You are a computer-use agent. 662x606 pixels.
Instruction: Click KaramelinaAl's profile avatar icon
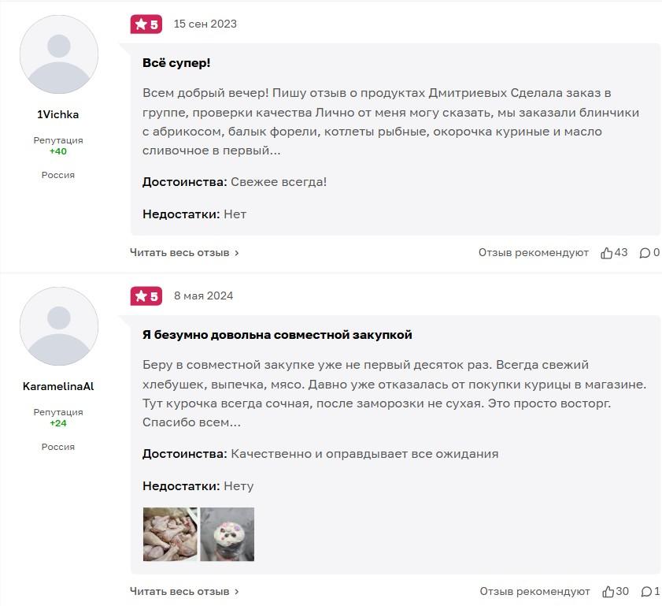58,326
